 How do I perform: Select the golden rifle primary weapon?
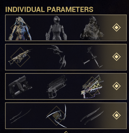click(x=20, y=57)
